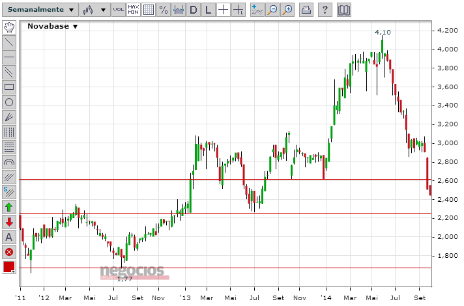Viewport: 464px width, 306px height.
Task: Select the trend line tool
Action: click(x=9, y=42)
